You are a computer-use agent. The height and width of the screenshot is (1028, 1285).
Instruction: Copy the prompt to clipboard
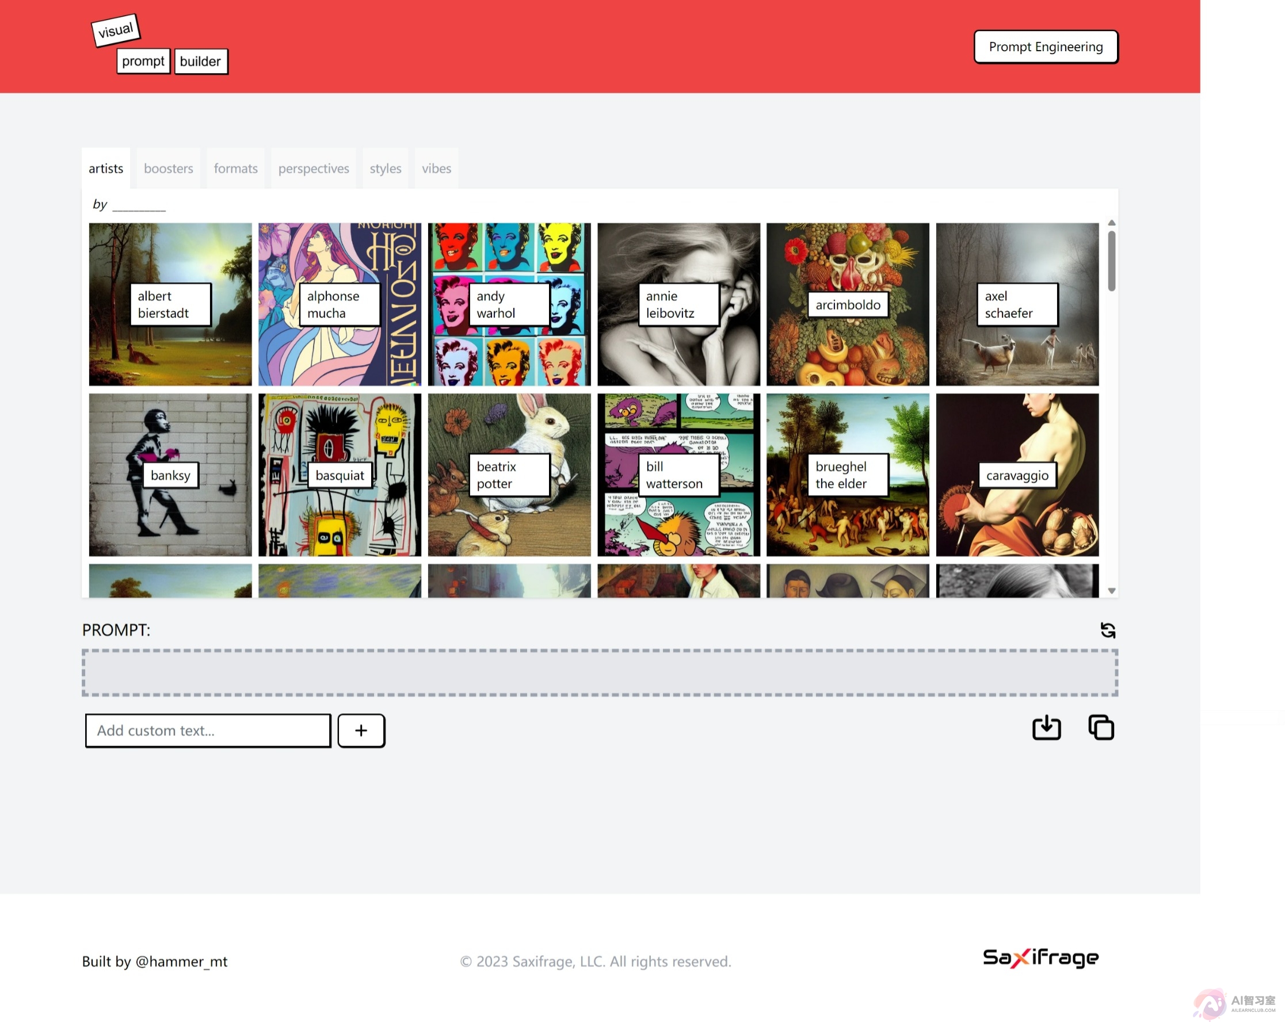pos(1101,728)
